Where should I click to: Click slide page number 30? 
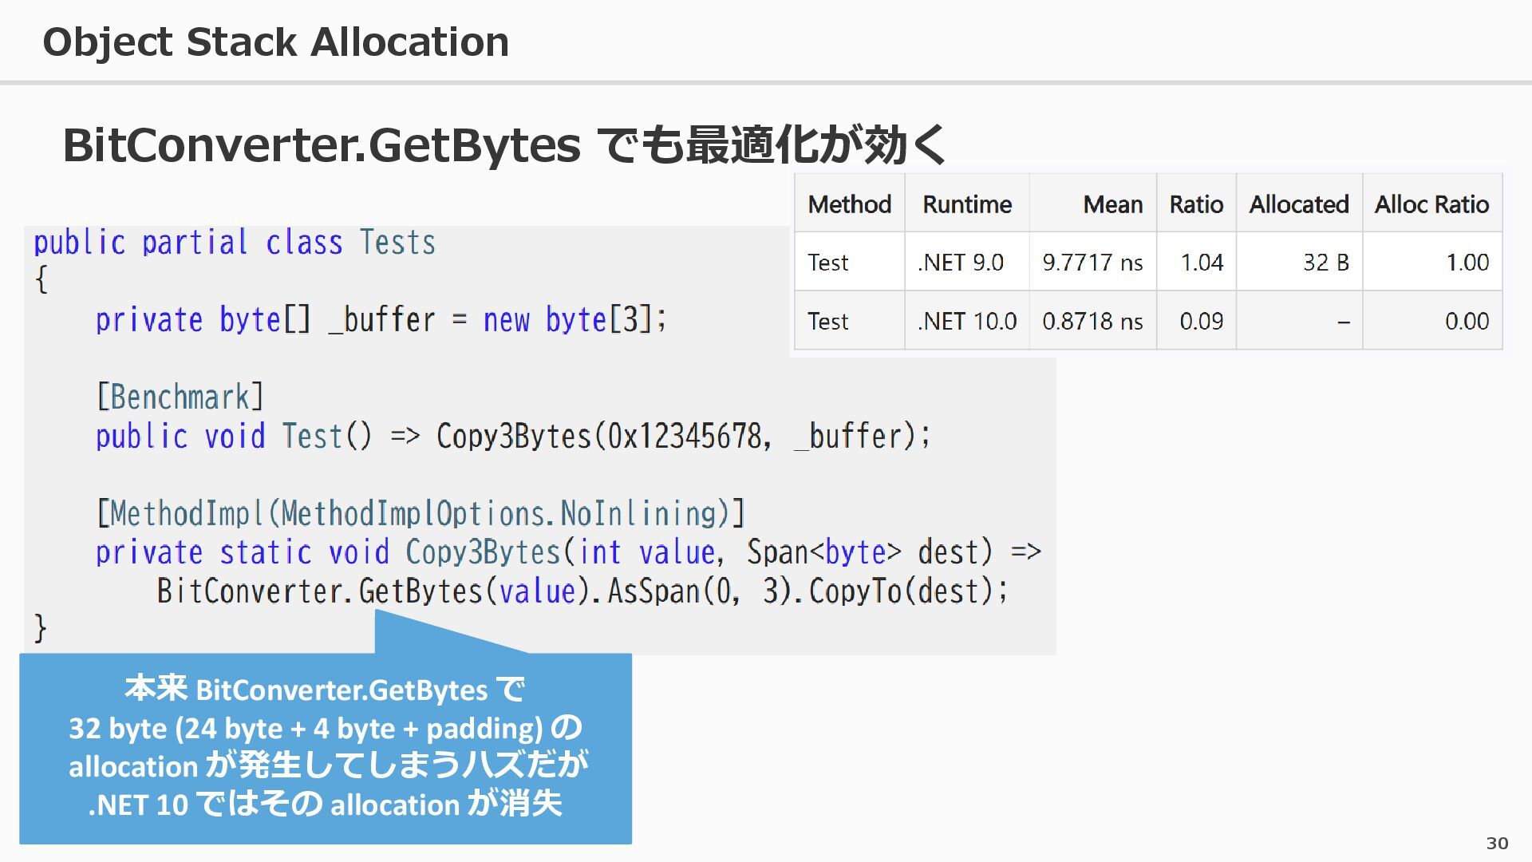click(x=1497, y=844)
